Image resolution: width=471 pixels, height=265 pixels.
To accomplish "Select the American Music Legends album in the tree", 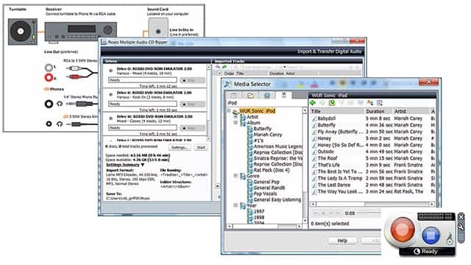I will pyautogui.click(x=278, y=146).
